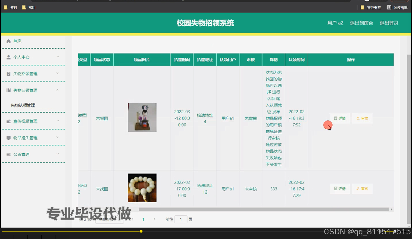Click the 物品图片 column header
The width and height of the screenshot is (412, 239).
pos(142,60)
